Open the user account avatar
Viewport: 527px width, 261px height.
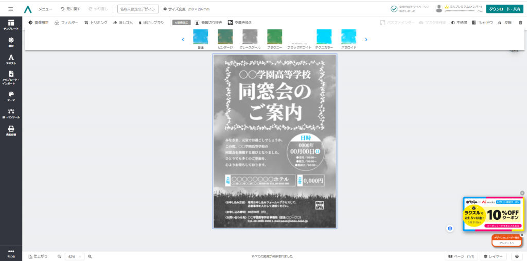[438, 9]
